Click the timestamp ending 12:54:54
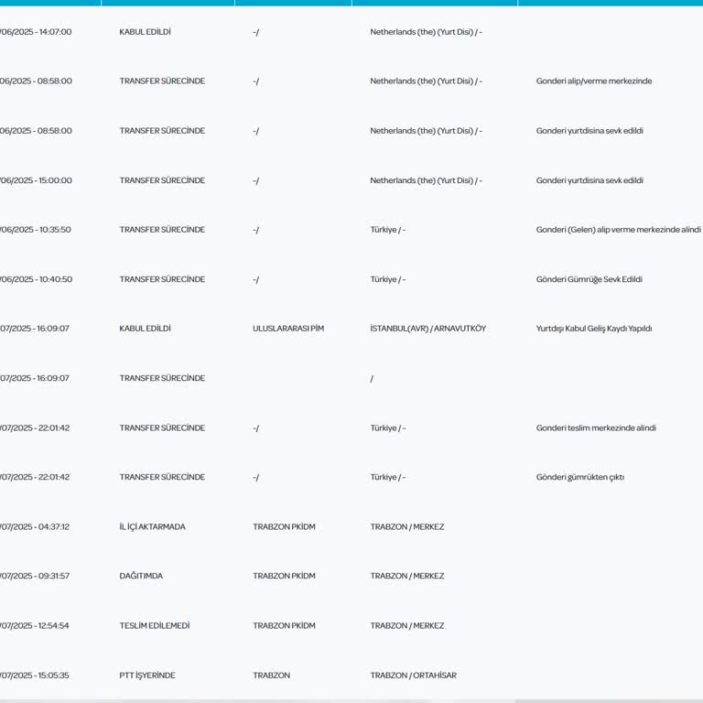This screenshot has width=703, height=703. 35,625
